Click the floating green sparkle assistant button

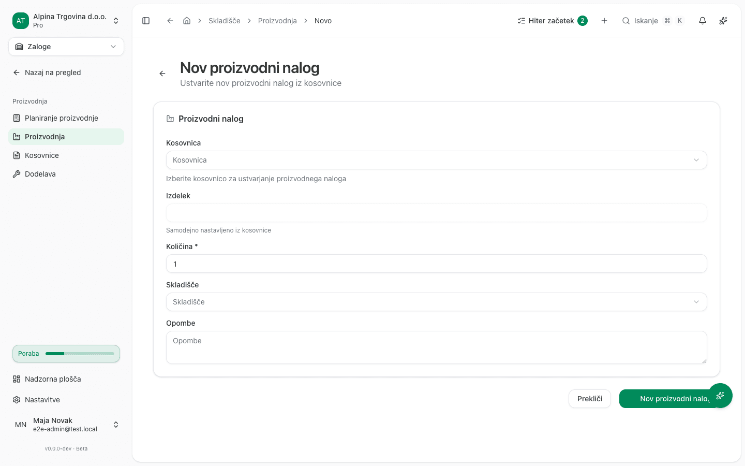tap(720, 396)
